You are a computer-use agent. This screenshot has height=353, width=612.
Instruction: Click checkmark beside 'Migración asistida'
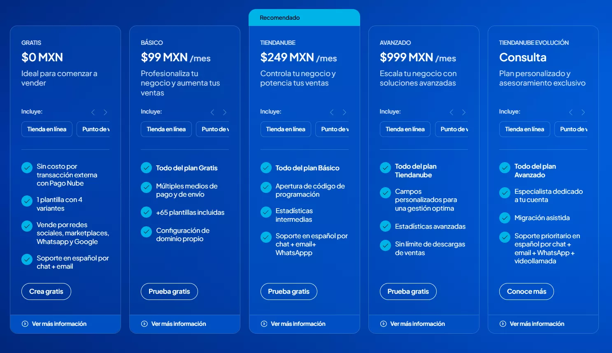(505, 217)
